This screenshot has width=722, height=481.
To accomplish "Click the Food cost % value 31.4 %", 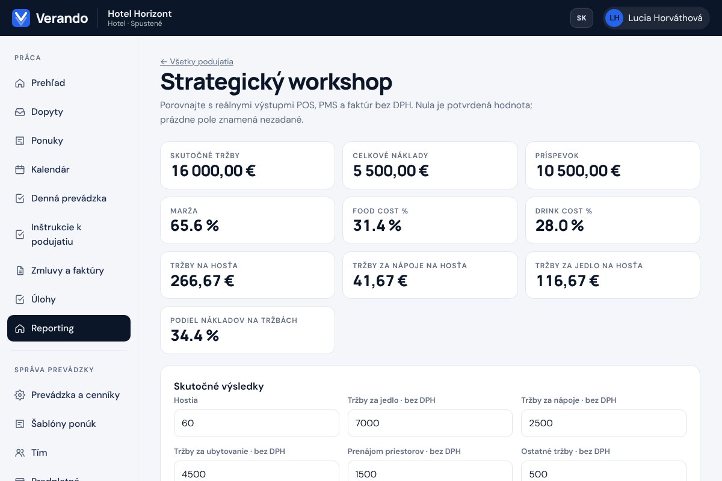I will (377, 226).
